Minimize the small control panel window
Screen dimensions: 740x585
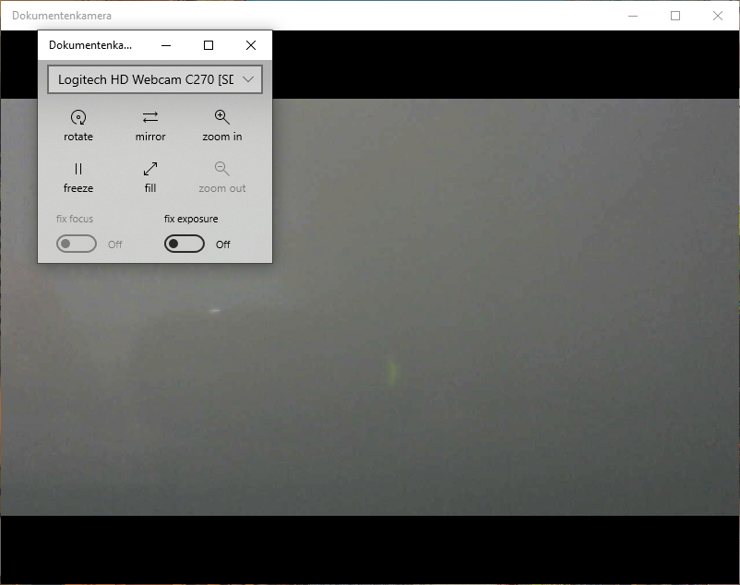tap(166, 45)
